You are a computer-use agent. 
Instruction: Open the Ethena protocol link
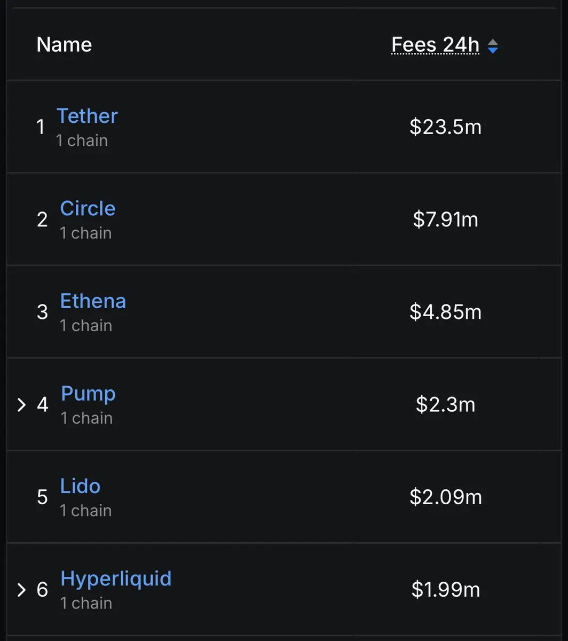93,301
